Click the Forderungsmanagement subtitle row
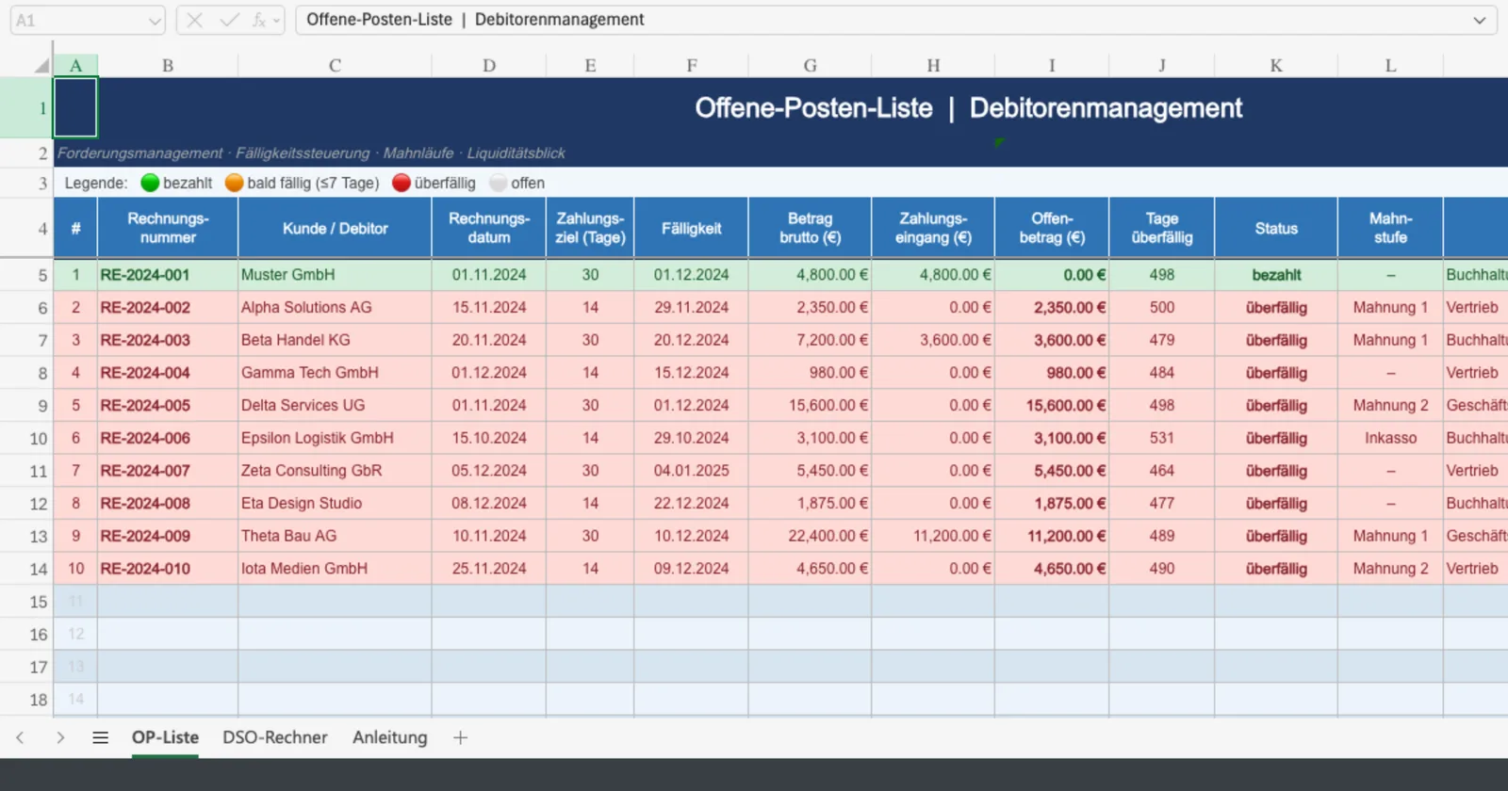The width and height of the screenshot is (1508, 791). point(780,153)
